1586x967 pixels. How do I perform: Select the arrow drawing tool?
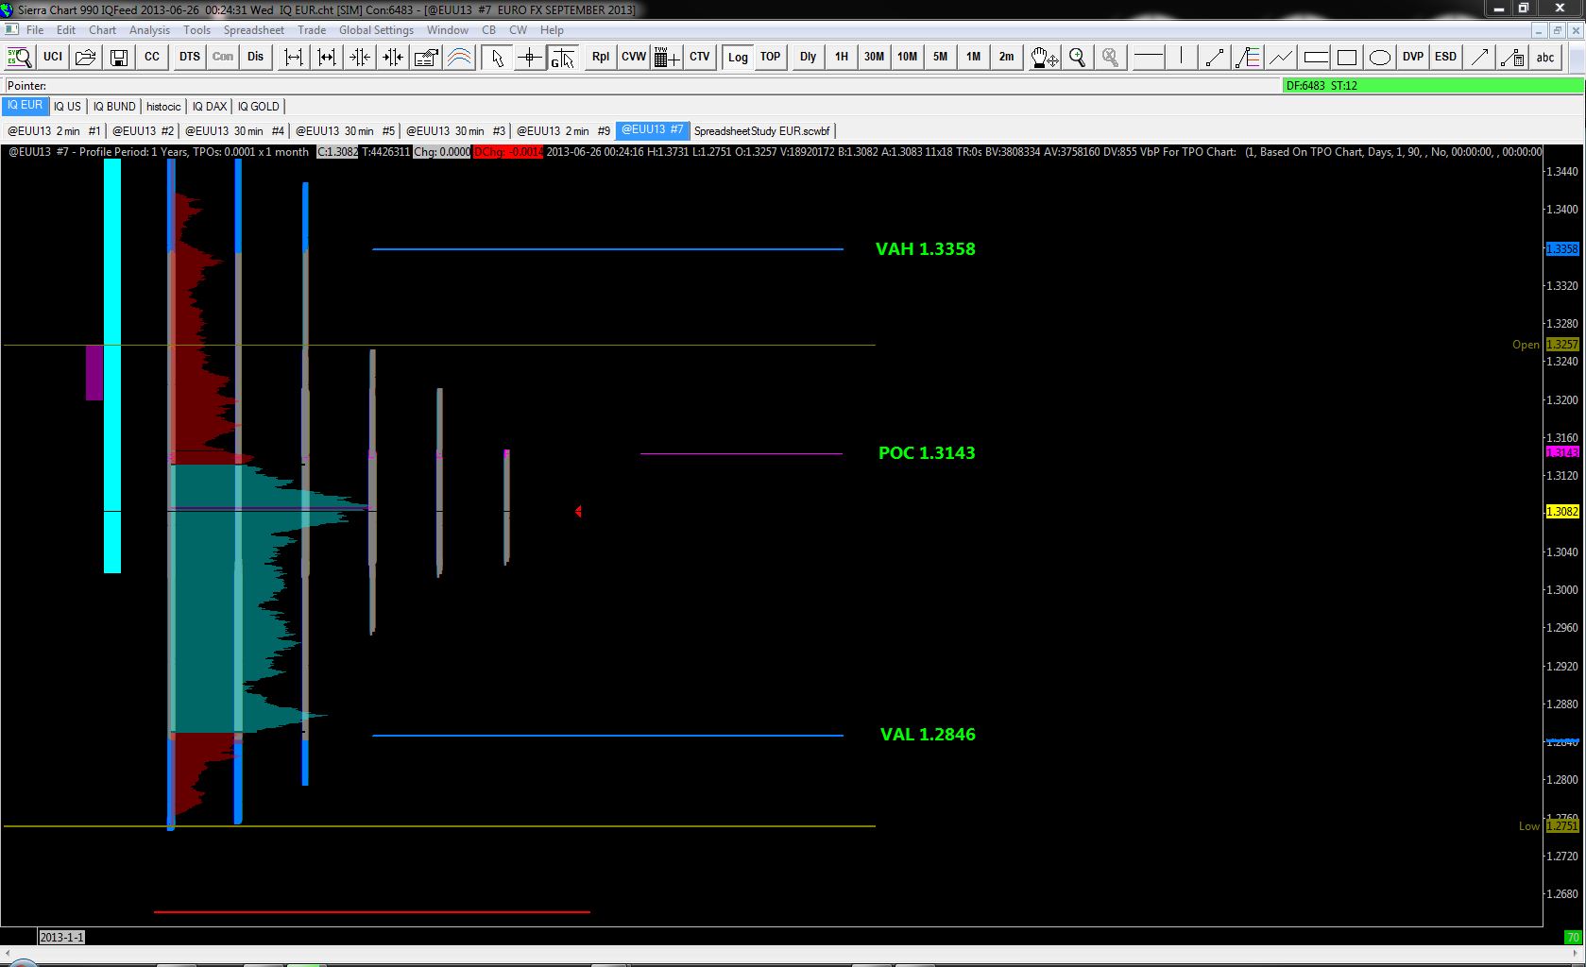coord(1480,57)
